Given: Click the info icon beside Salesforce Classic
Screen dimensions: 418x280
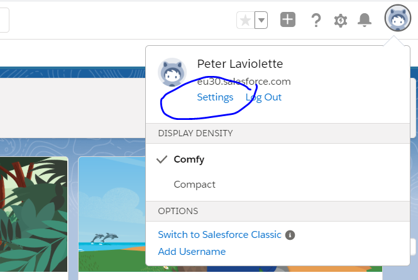Looking at the screenshot, I should tap(290, 235).
